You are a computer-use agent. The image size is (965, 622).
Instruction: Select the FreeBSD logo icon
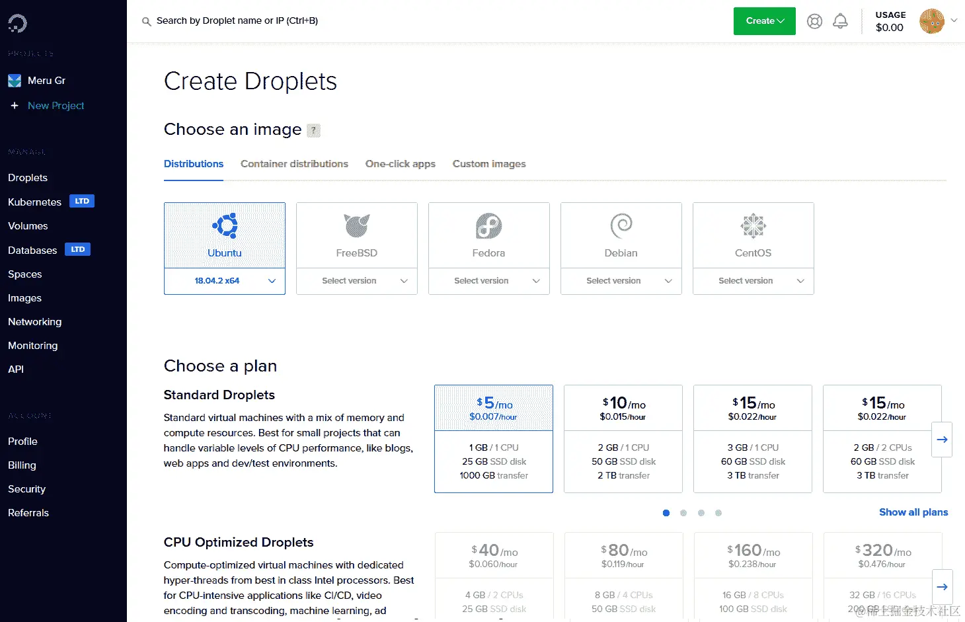coord(357,226)
